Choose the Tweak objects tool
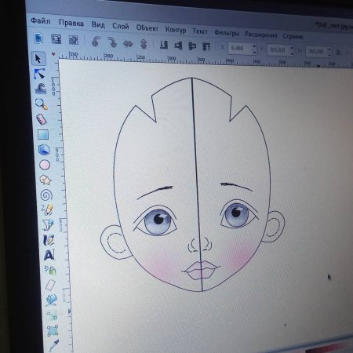This screenshot has width=353, height=353. click(41, 89)
